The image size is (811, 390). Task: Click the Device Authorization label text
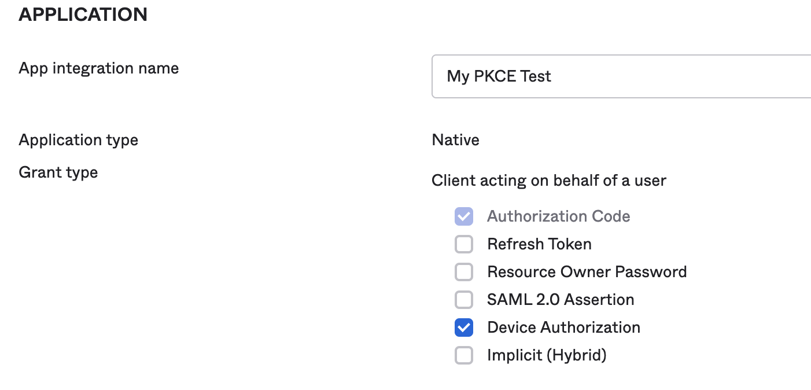pos(563,328)
